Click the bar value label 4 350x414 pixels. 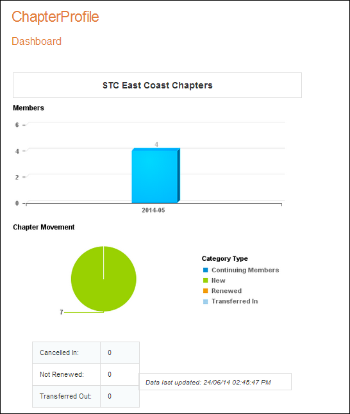[x=156, y=145]
